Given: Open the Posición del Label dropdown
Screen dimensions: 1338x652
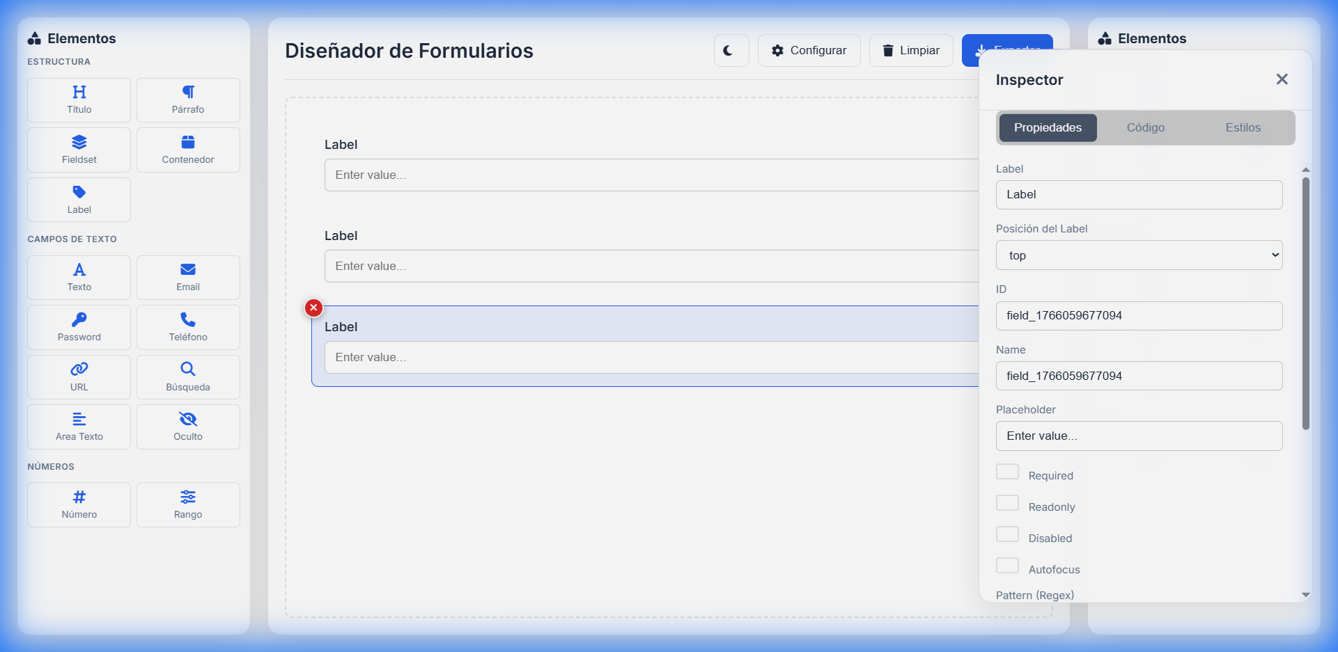Looking at the screenshot, I should (x=1139, y=255).
